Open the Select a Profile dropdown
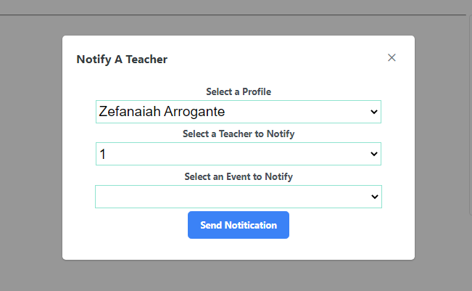The image size is (472, 291). pyautogui.click(x=238, y=112)
